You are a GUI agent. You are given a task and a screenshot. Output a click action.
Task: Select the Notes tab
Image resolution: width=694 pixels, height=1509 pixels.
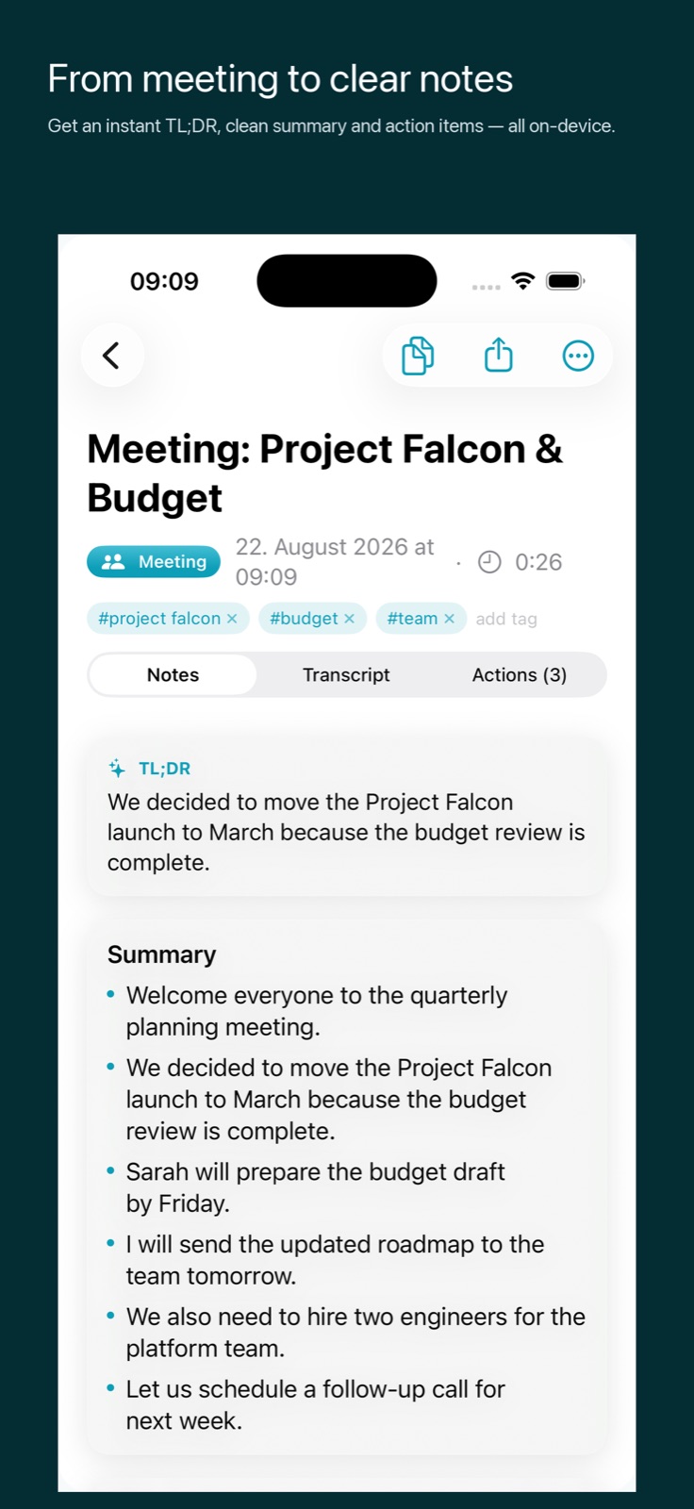pos(173,675)
